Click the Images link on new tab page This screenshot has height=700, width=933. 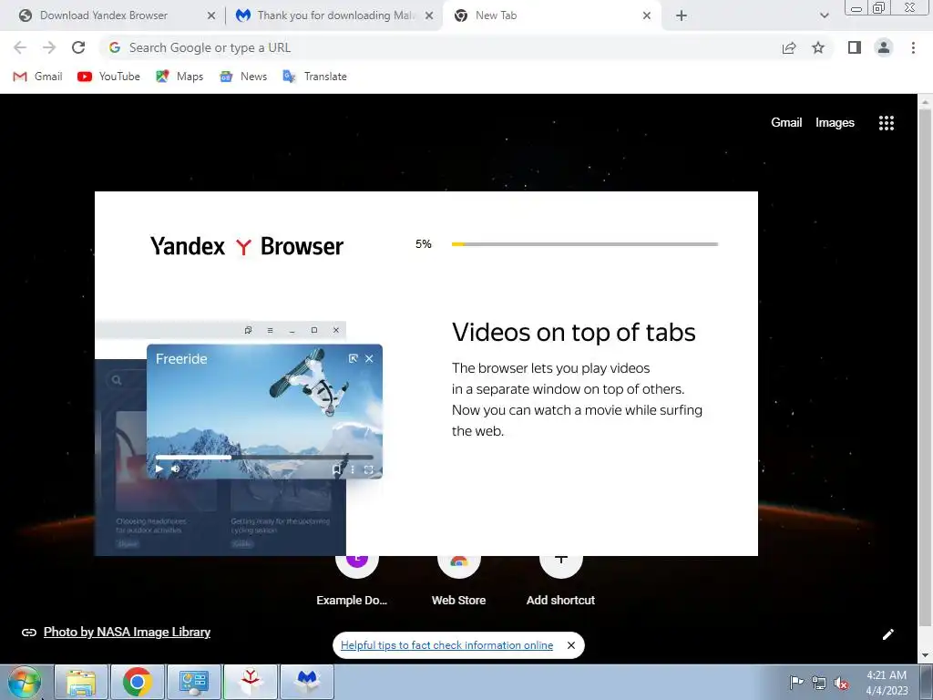[x=835, y=123]
